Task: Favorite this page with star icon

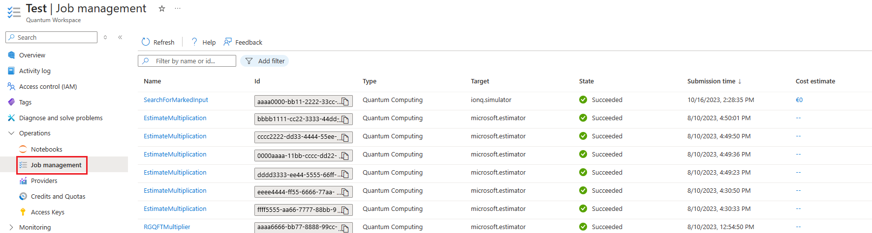Action: (162, 9)
